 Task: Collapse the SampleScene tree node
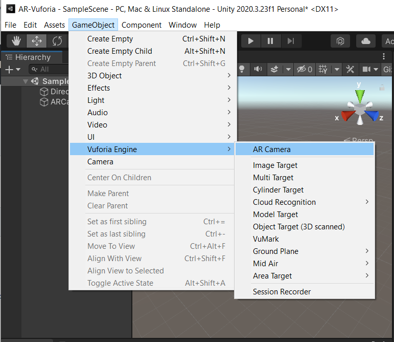[26, 81]
